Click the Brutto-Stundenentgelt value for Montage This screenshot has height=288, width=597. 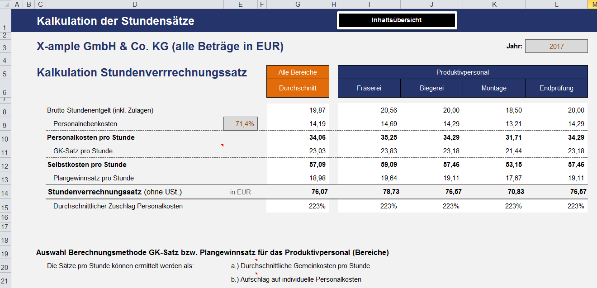pos(493,109)
